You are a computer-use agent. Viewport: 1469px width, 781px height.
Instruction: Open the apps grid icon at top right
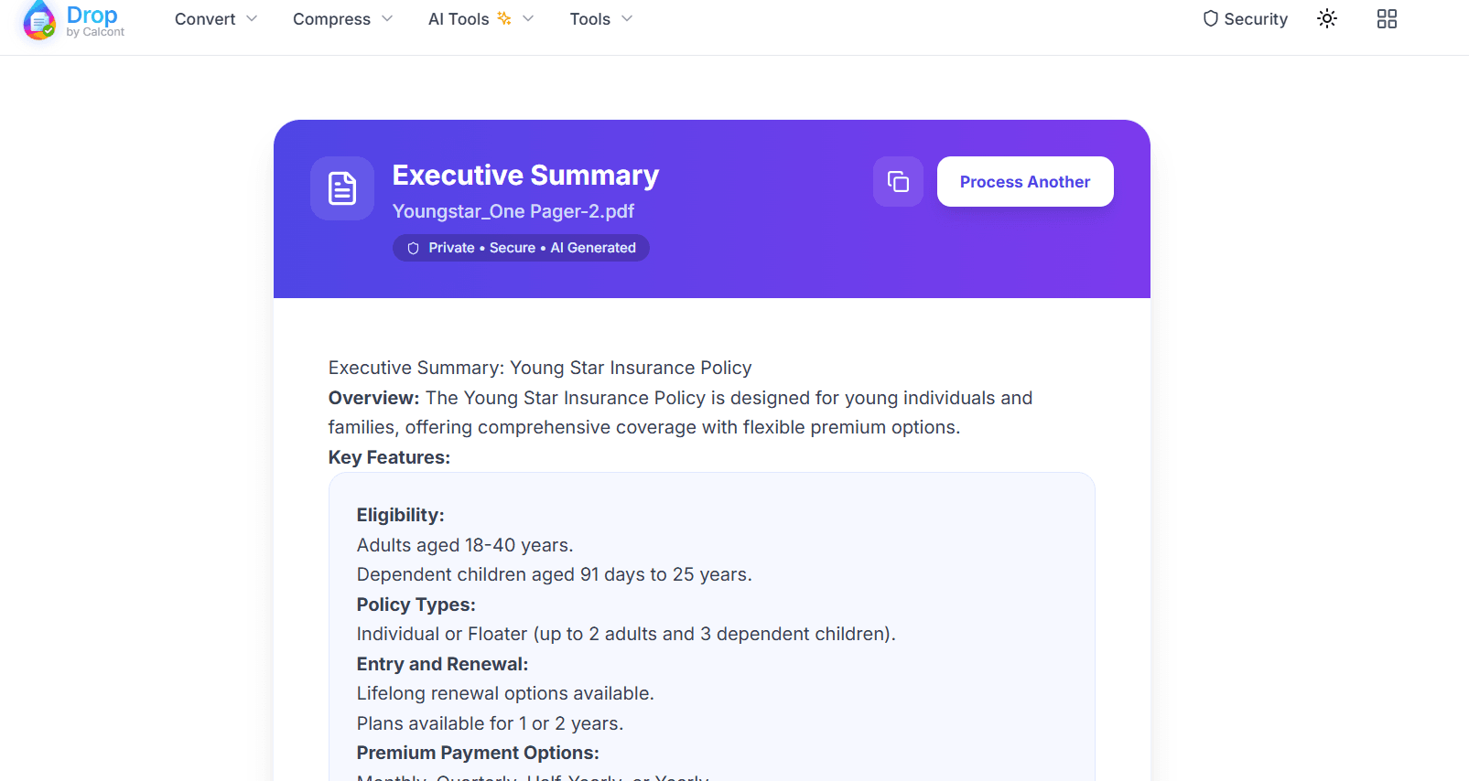[1387, 18]
